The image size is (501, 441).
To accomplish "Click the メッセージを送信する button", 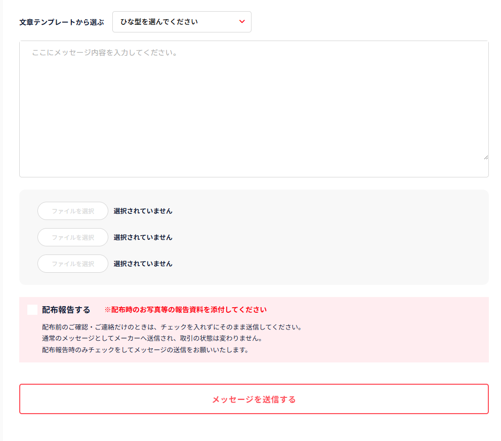I will [x=254, y=399].
